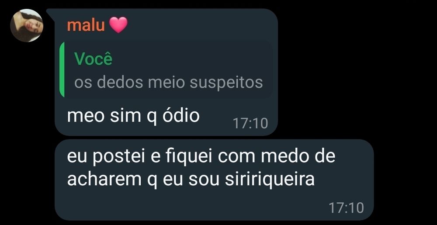Image resolution: width=437 pixels, height=225 pixels.
Task: Click the words com medo de
Action: click(x=277, y=157)
